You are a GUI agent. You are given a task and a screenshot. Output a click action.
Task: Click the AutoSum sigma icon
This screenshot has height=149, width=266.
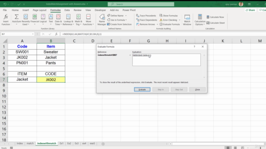click(x=17, y=17)
